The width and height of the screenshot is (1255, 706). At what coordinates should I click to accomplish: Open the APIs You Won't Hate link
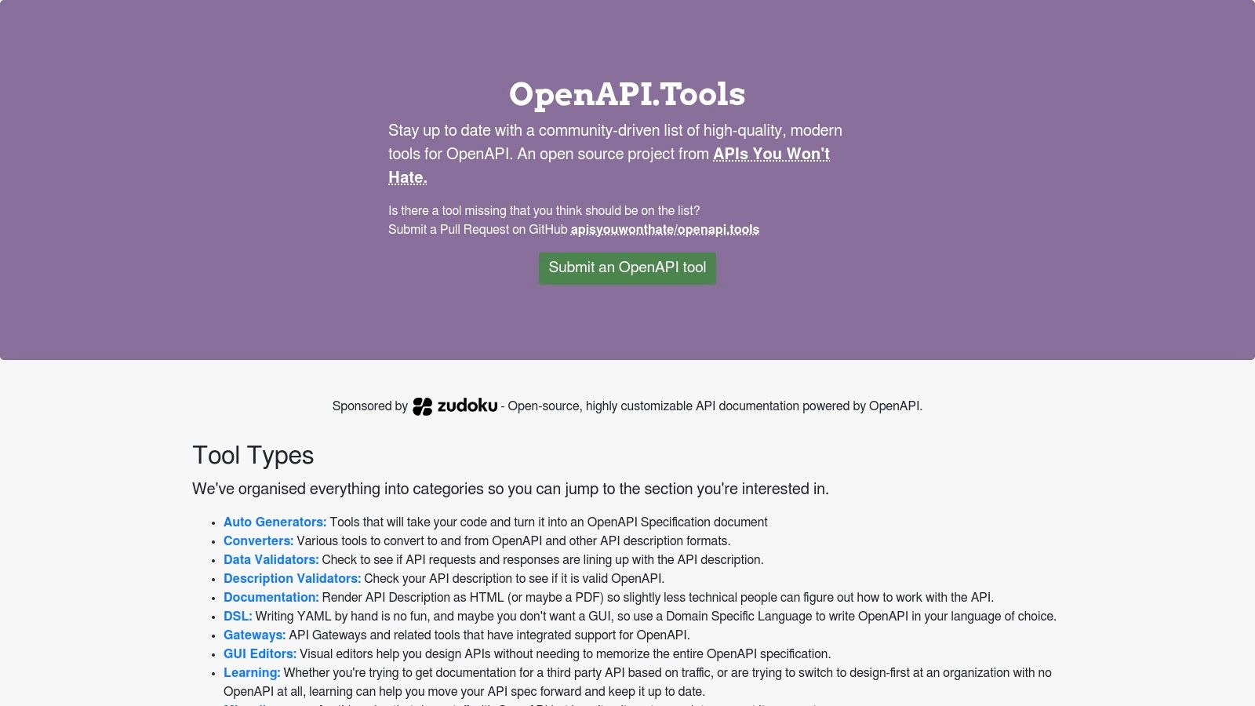(x=770, y=155)
